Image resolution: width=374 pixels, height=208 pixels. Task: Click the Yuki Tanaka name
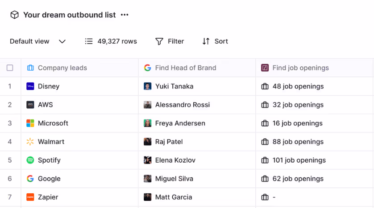(175, 86)
